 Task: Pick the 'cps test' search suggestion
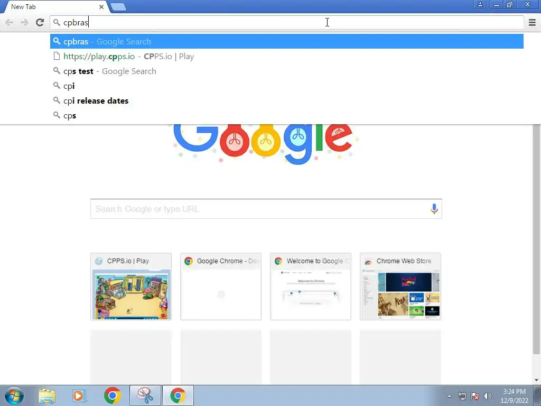pyautogui.click(x=287, y=71)
